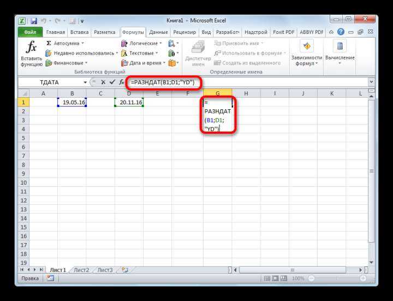Expand the Name Box dropdown arrow

point(85,82)
